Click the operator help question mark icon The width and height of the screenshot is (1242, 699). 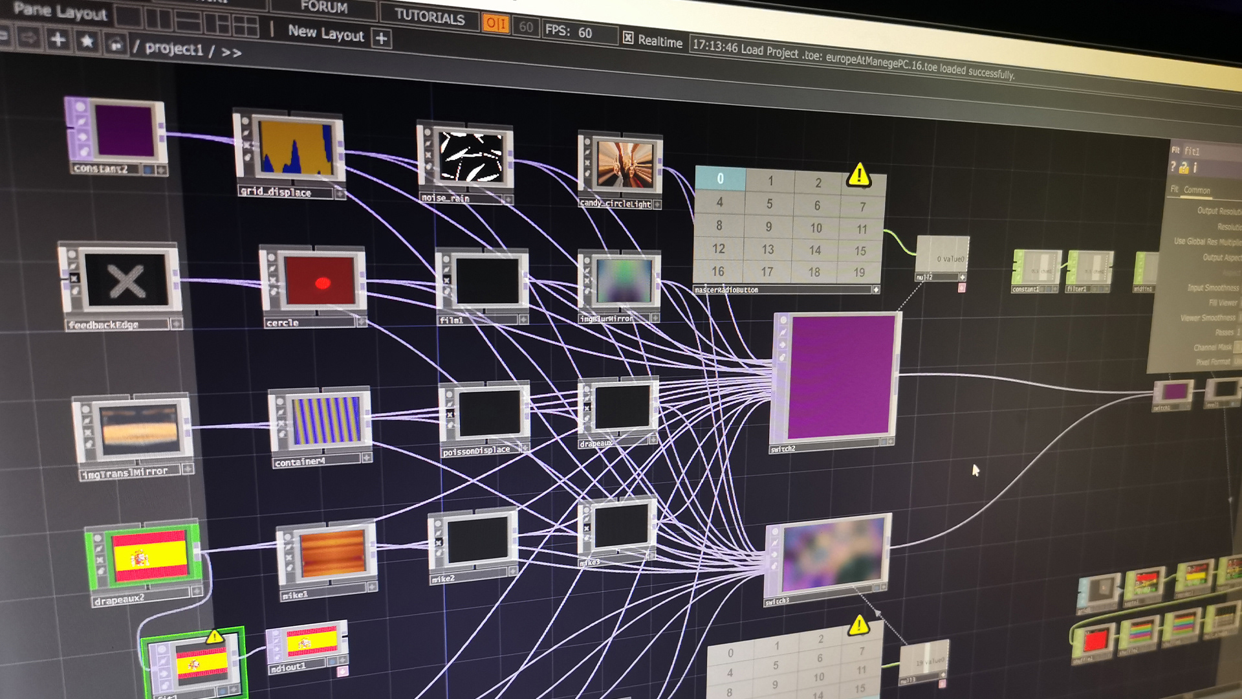(x=1173, y=167)
